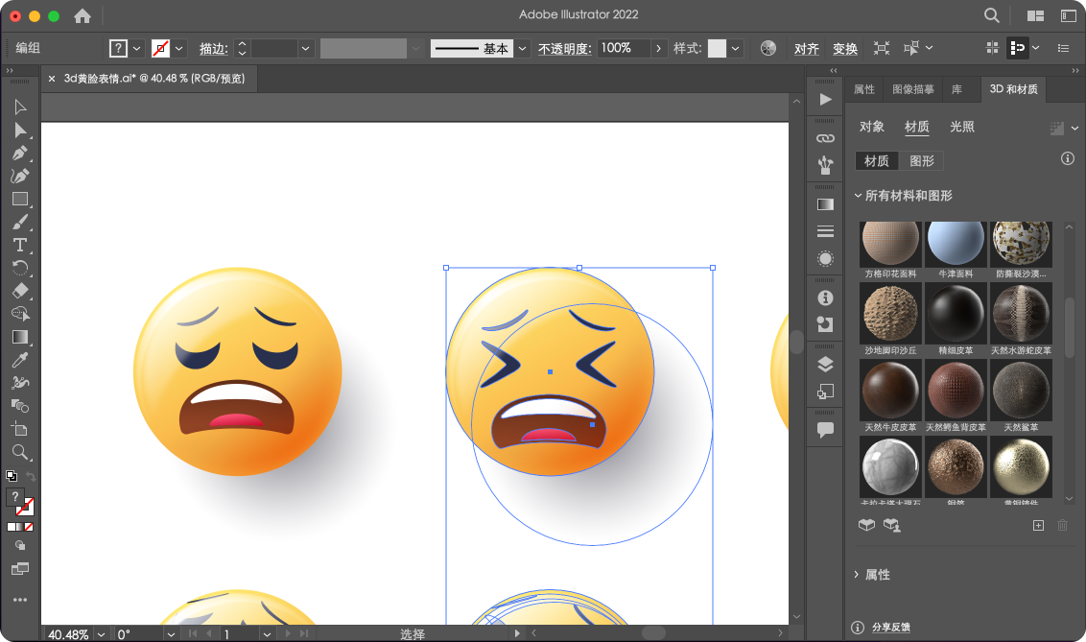Click the 分享反馈 feedback link
This screenshot has width=1086, height=642.
[x=890, y=628]
